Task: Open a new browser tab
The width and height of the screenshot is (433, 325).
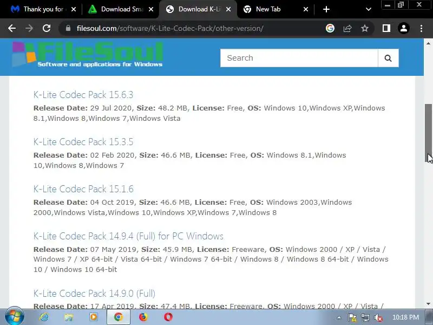Action: (326, 9)
